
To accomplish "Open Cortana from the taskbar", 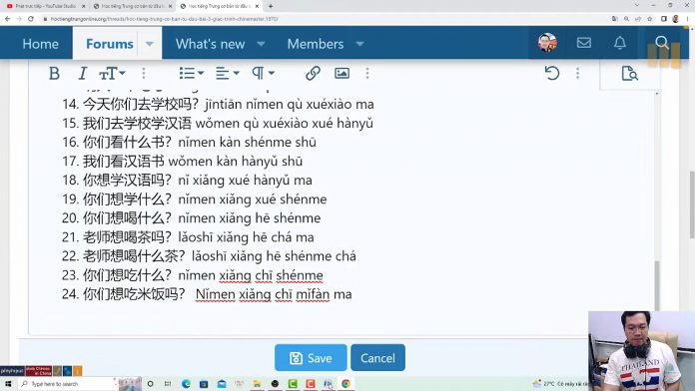I will 150,383.
